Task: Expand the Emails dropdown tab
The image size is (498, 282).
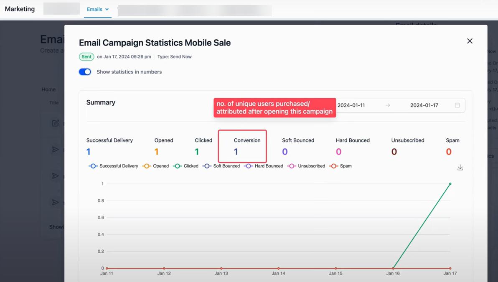Action: tap(98, 9)
